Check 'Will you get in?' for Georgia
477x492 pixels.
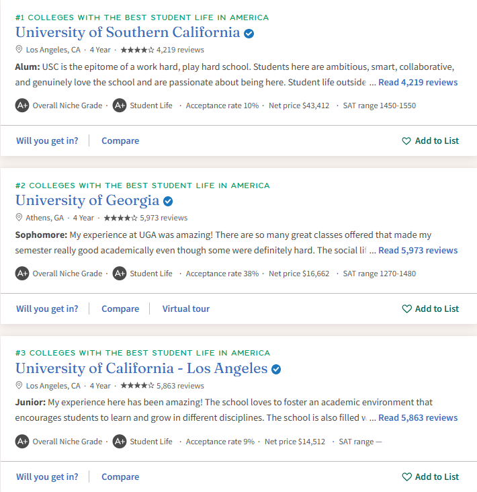(x=47, y=309)
